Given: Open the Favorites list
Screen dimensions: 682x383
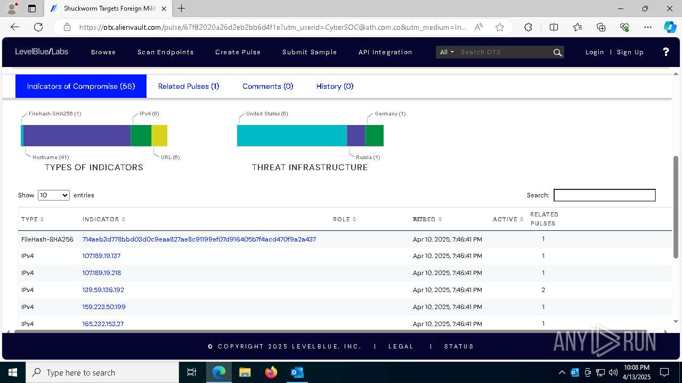Looking at the screenshot, I should click(578, 27).
